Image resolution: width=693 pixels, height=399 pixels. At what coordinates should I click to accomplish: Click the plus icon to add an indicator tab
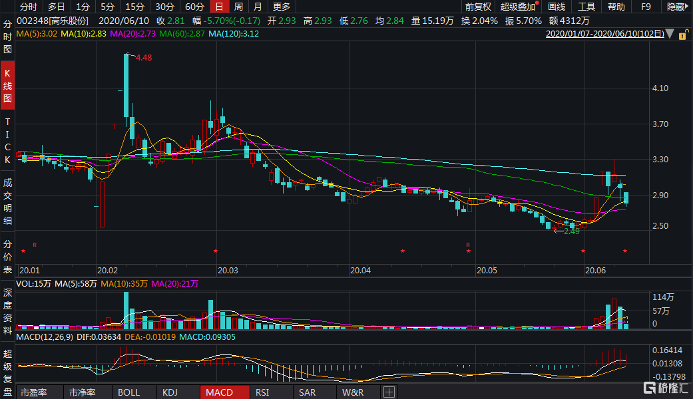click(389, 392)
